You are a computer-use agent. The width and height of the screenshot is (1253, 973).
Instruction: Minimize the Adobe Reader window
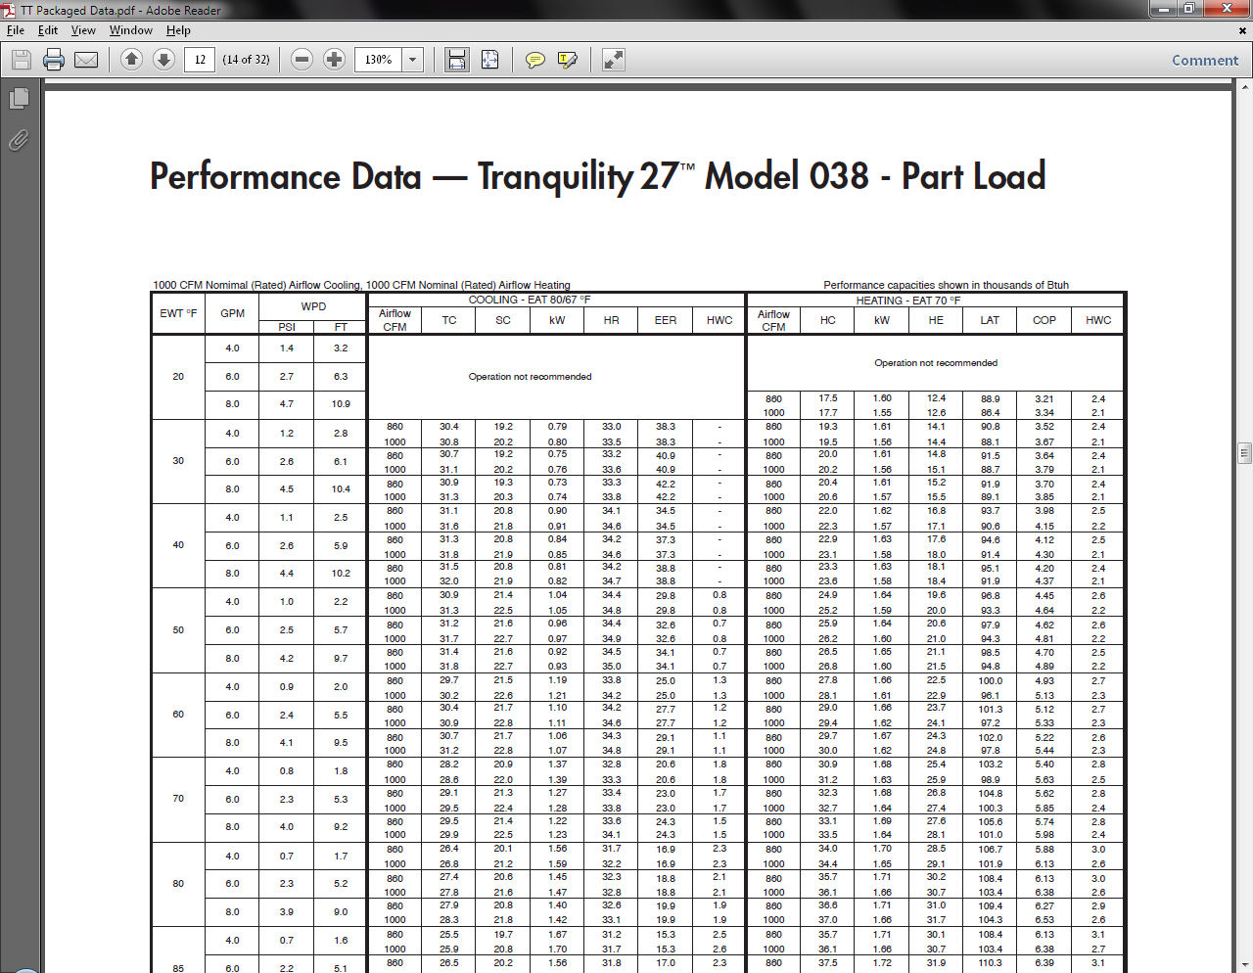click(x=1163, y=9)
